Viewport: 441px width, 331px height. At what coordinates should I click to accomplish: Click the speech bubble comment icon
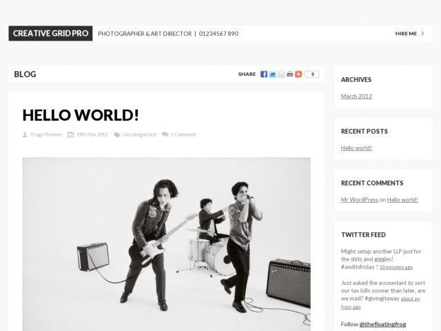165,134
